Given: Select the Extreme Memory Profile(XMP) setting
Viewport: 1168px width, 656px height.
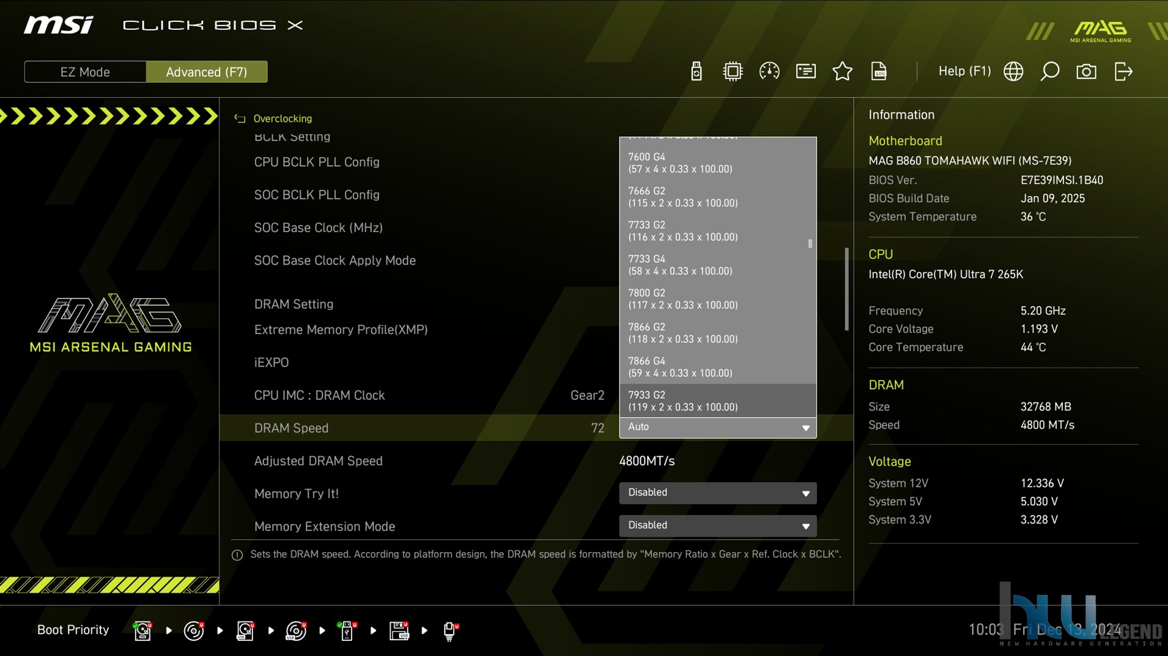Looking at the screenshot, I should point(341,330).
